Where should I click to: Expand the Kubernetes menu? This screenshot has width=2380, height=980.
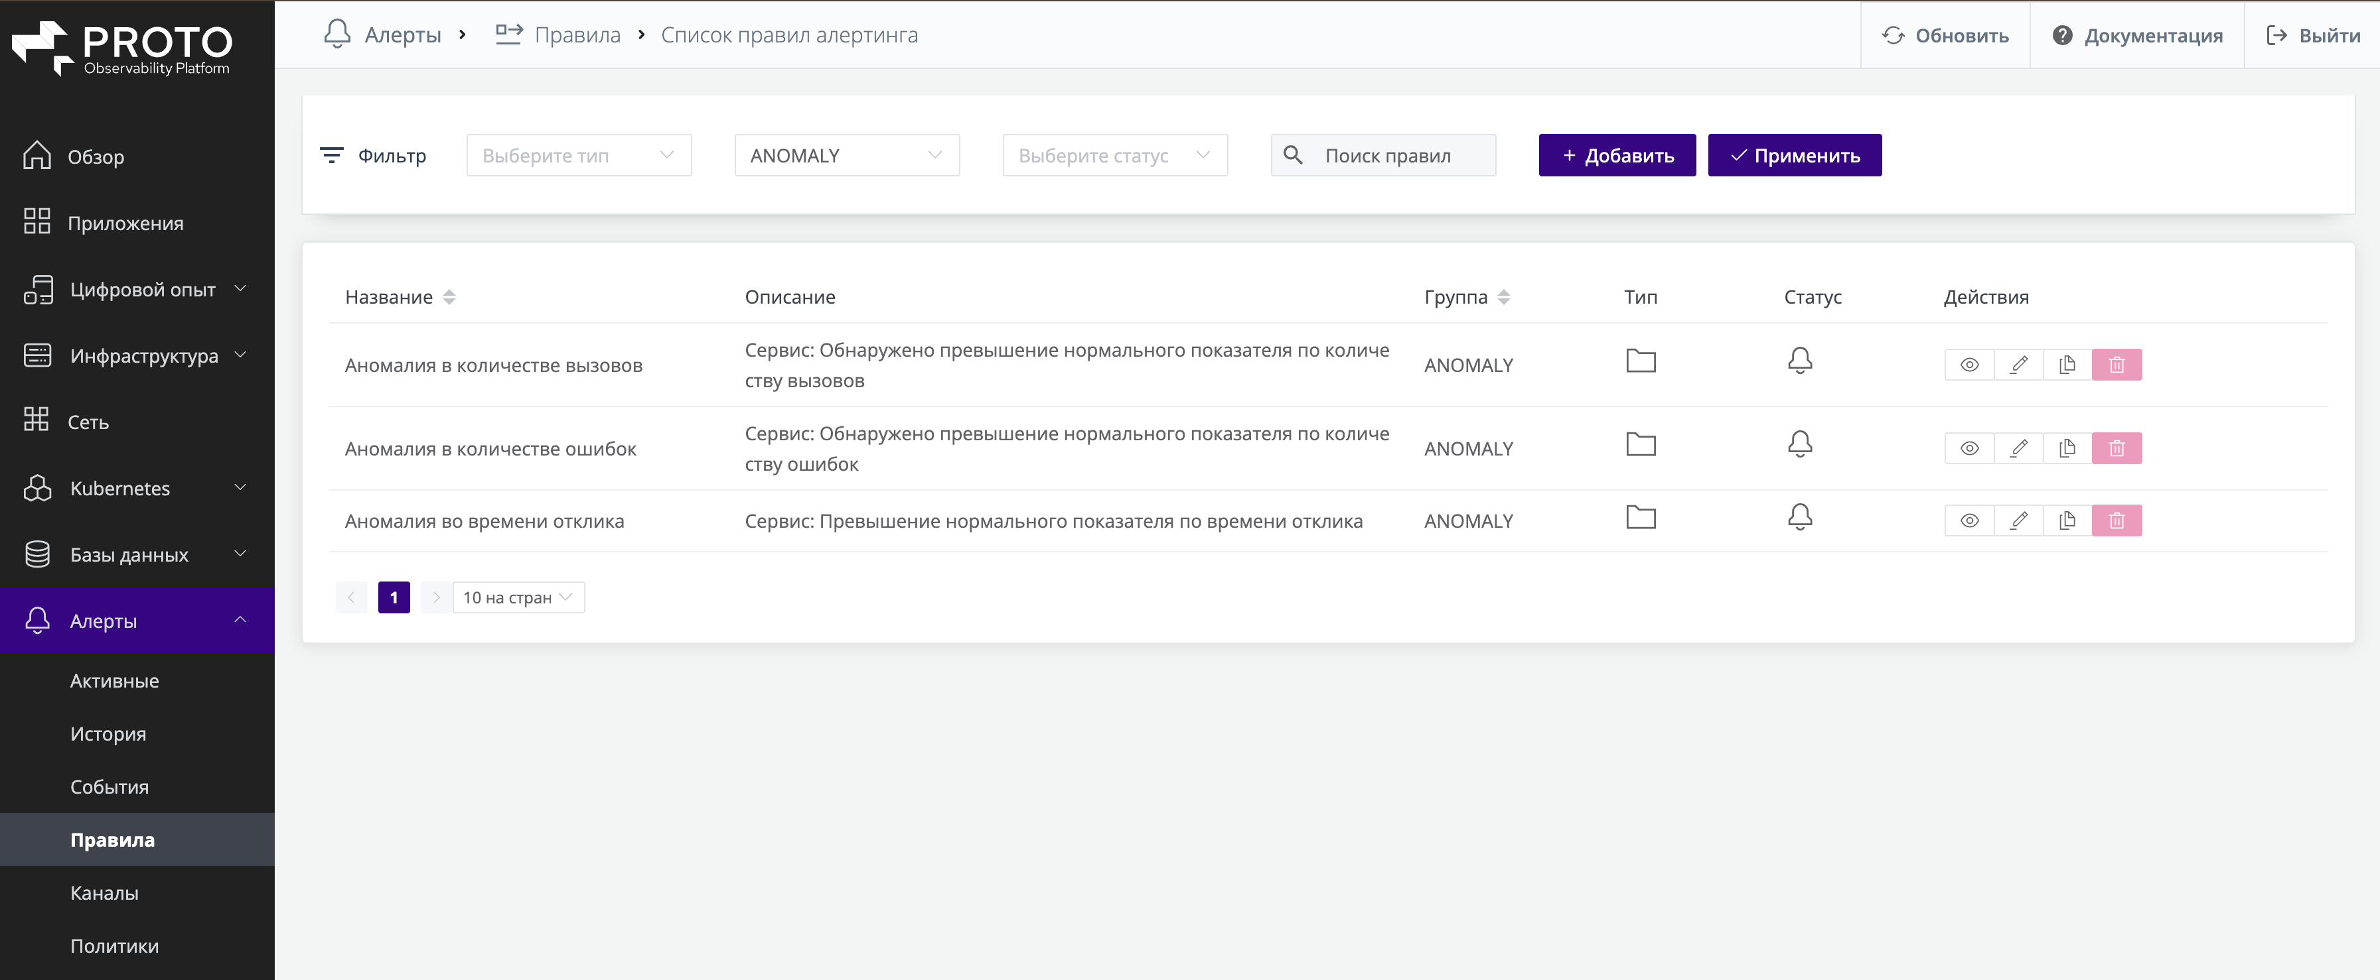point(137,488)
